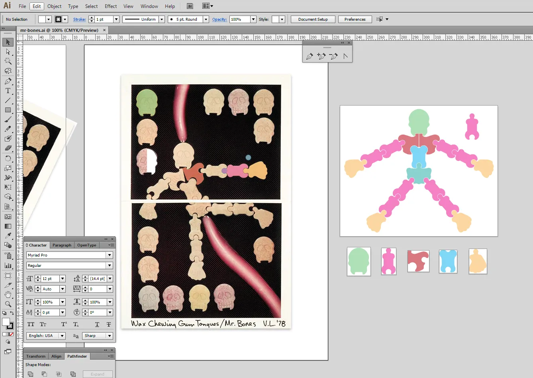Image resolution: width=533 pixels, height=378 pixels.
Task: Open the Effect menu
Action: click(111, 6)
